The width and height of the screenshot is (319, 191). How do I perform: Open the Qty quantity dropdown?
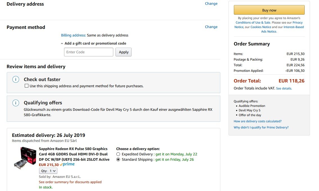tap(48, 171)
